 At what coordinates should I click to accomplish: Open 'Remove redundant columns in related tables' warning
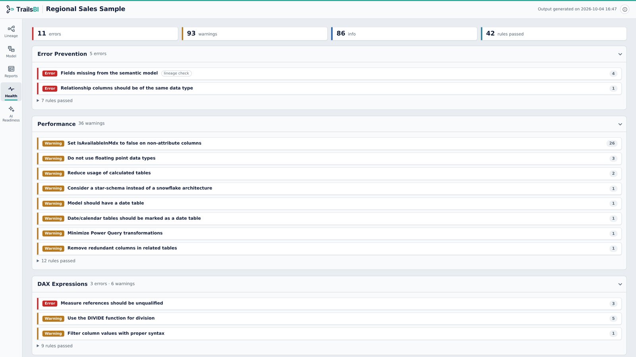pos(329,249)
